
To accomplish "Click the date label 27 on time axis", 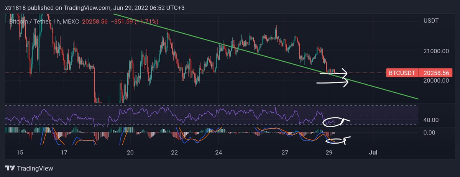I will (285, 152).
